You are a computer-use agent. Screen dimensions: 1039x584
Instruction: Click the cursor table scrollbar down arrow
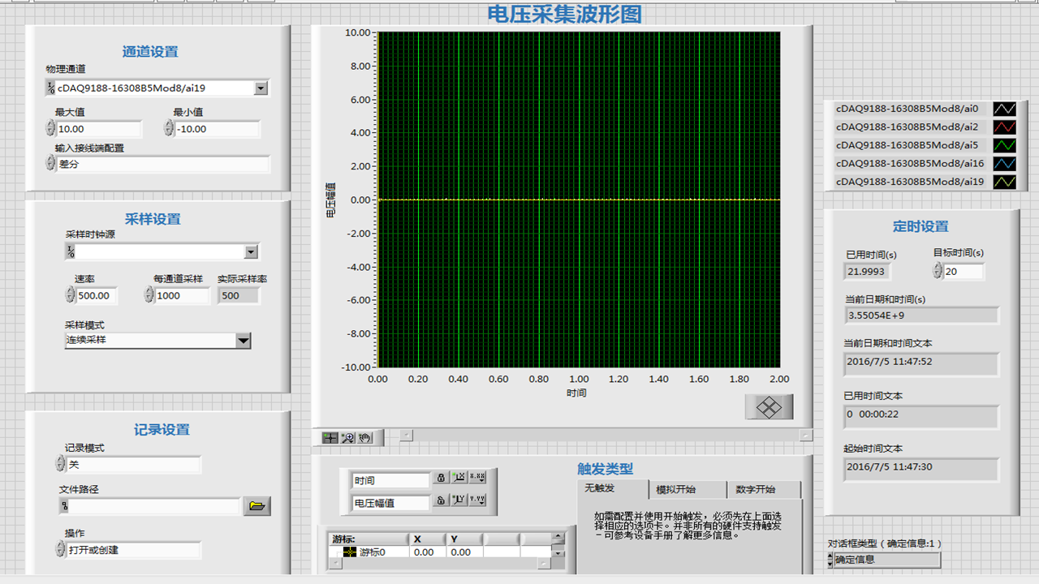tap(558, 552)
